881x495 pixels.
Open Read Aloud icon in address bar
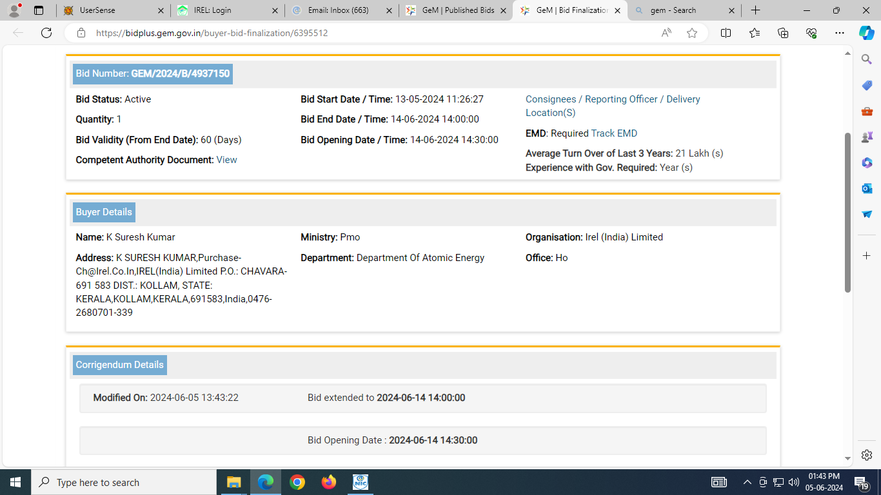[x=666, y=33]
